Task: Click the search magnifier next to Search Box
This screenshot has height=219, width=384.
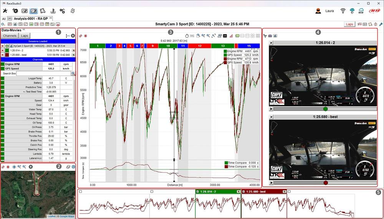Action: click(73, 73)
